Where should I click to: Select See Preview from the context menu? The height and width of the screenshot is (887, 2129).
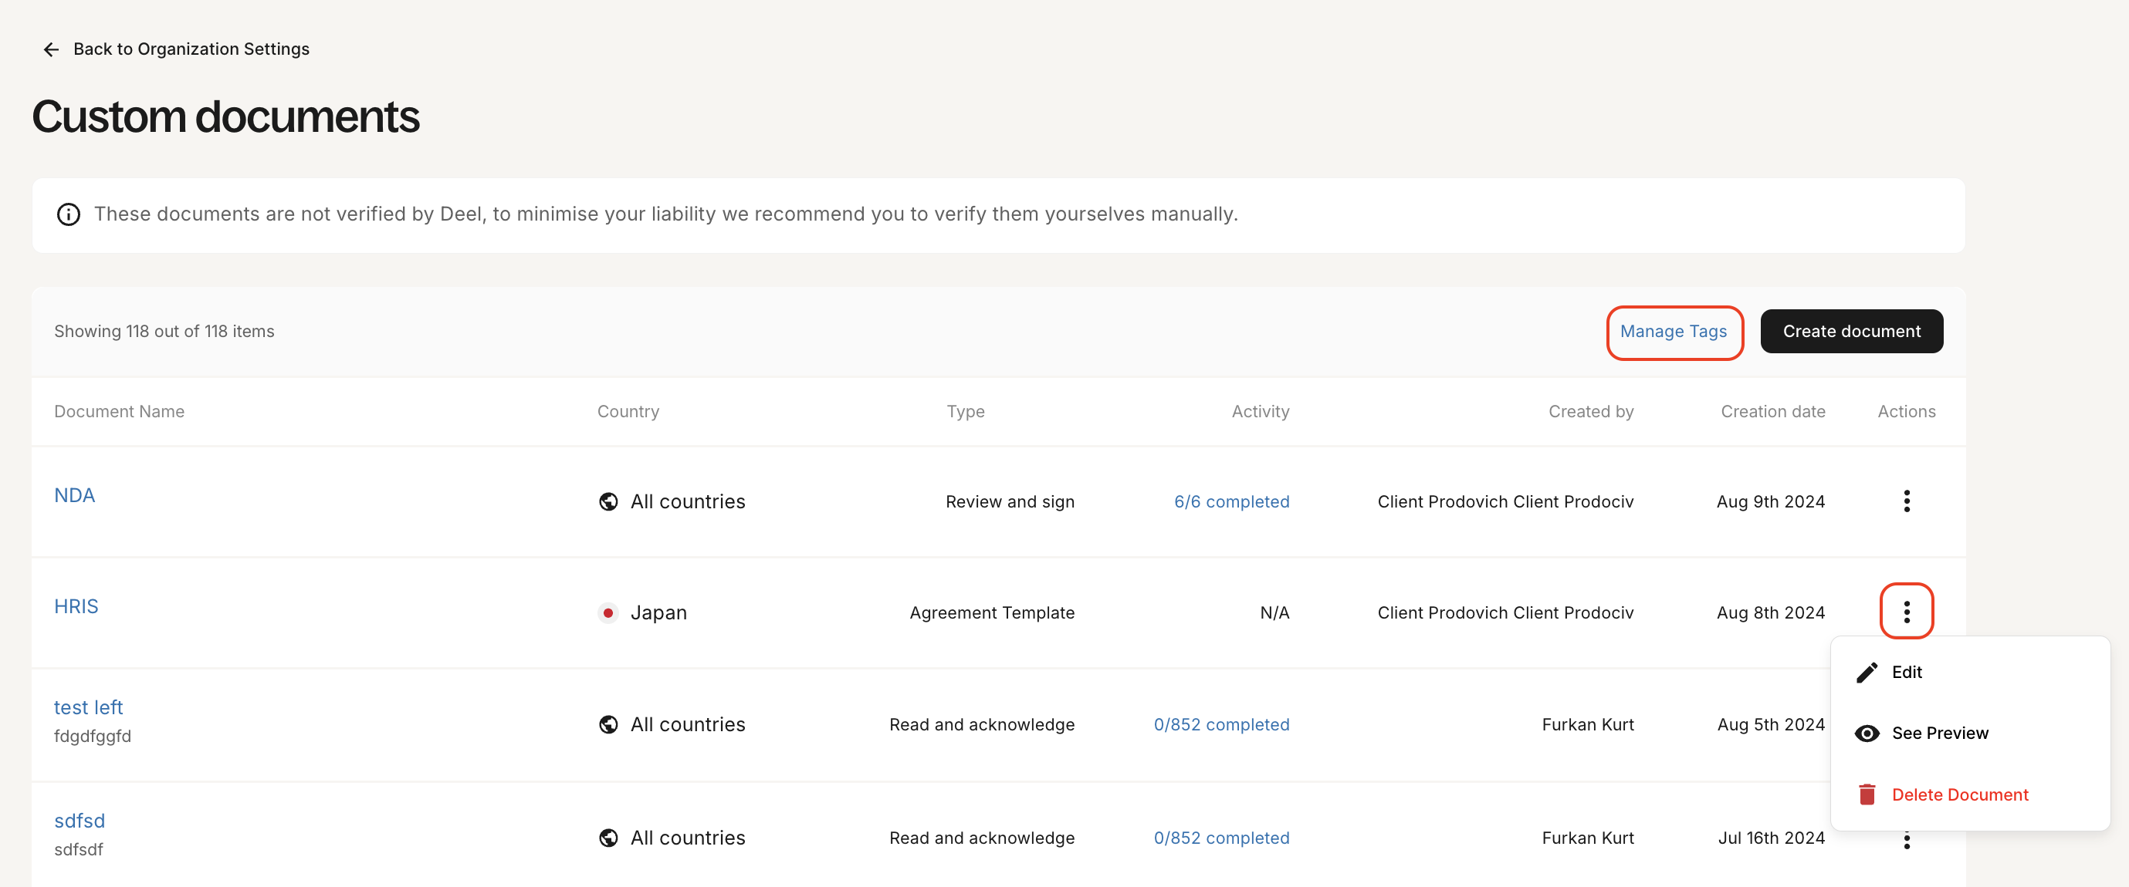pos(1940,733)
